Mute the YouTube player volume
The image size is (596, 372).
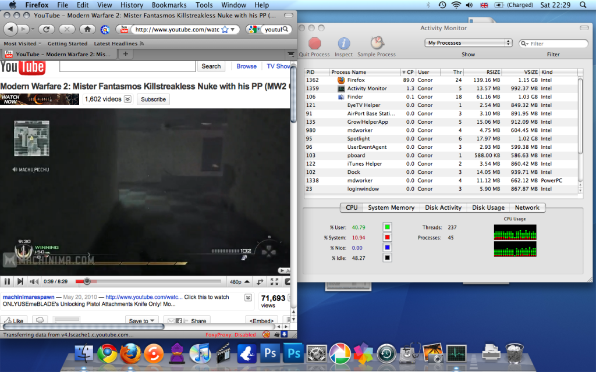tap(34, 281)
